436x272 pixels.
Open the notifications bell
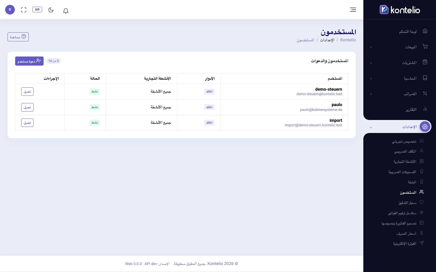click(x=66, y=11)
